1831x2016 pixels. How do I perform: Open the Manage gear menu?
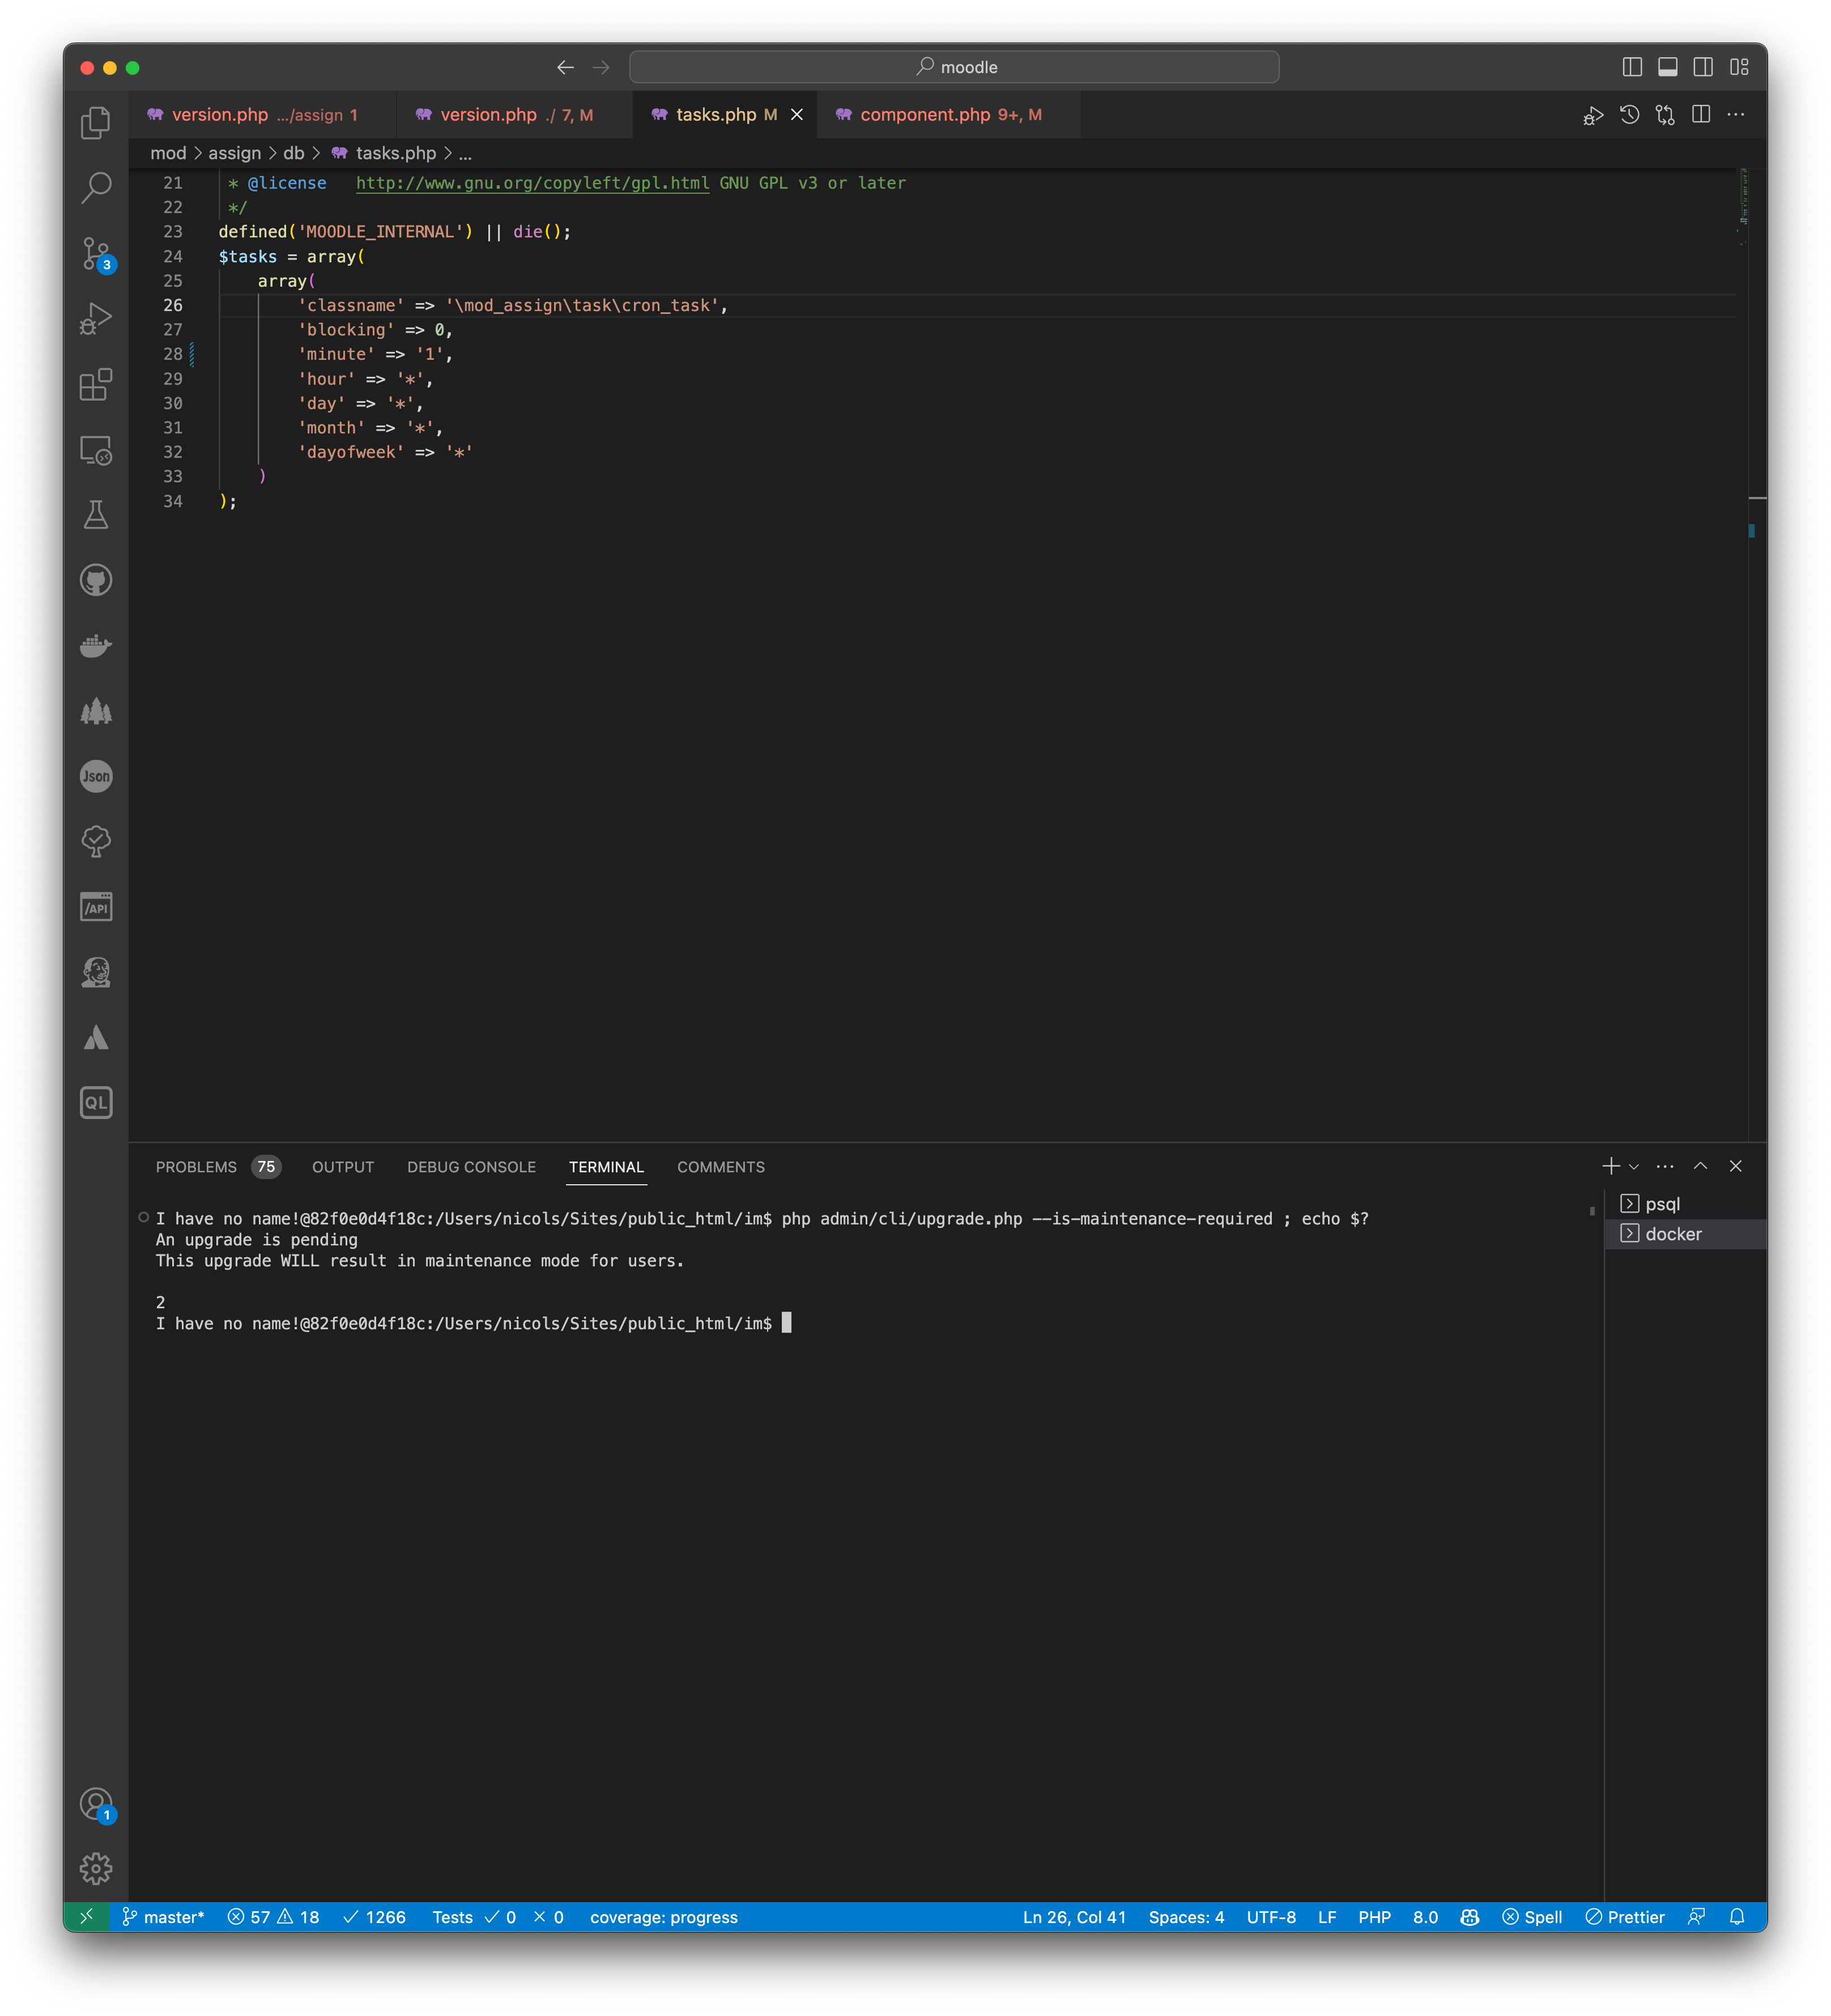[96, 1868]
